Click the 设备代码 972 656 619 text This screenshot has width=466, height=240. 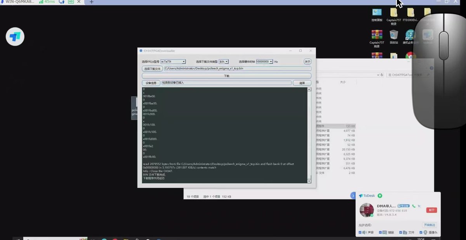392,211
